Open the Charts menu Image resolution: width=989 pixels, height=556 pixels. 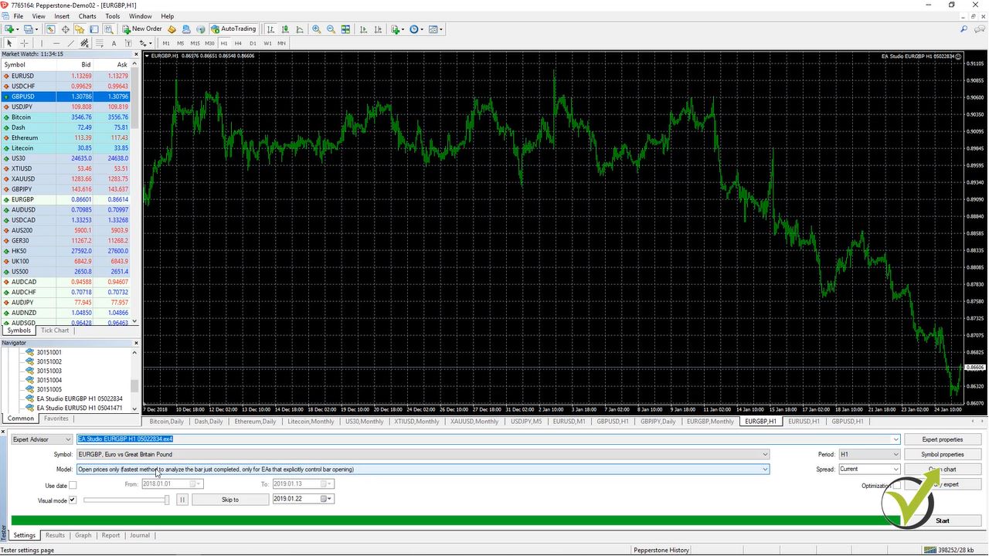click(x=87, y=15)
